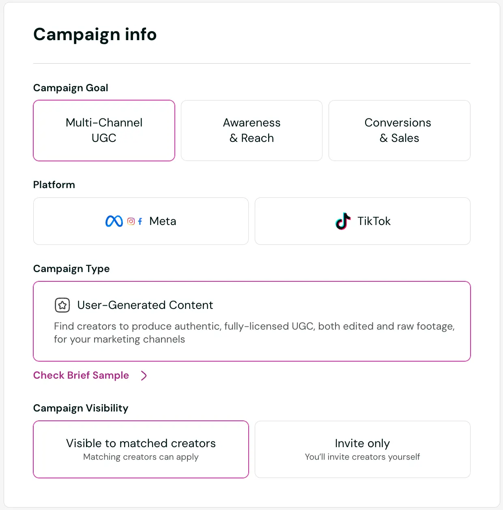The width and height of the screenshot is (503, 510).
Task: Click the You'll invite creators yourself subtitle
Action: (362, 457)
